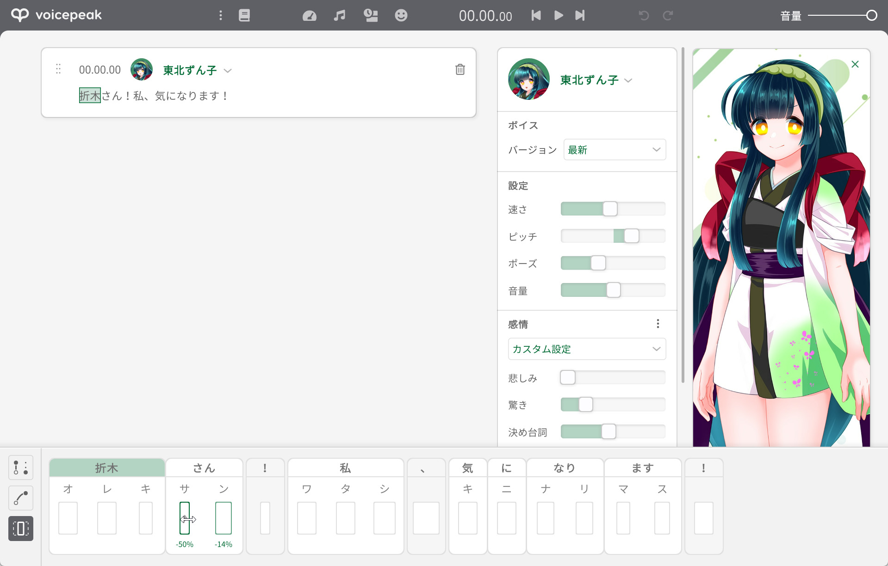
Task: Click the length box under ワ
Action: 307,518
